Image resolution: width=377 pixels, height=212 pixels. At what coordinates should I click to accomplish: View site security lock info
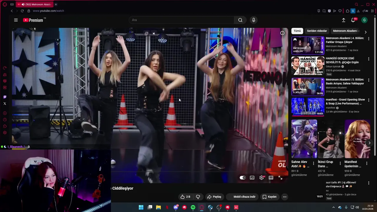pos(29,11)
